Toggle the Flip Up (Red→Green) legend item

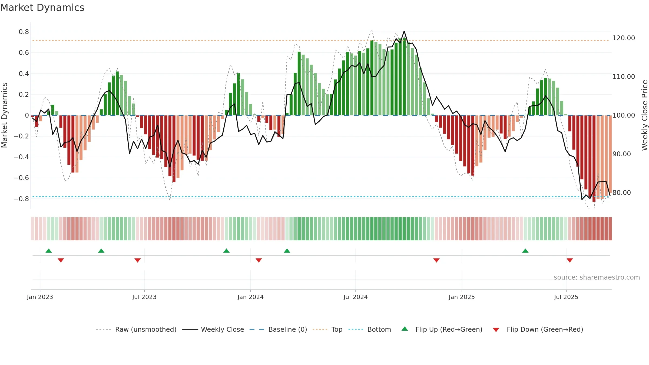pyautogui.click(x=442, y=329)
